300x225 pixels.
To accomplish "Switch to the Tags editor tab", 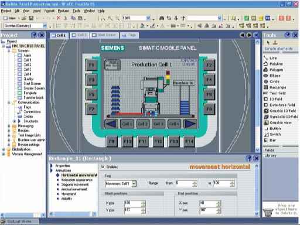I will point(129,35).
